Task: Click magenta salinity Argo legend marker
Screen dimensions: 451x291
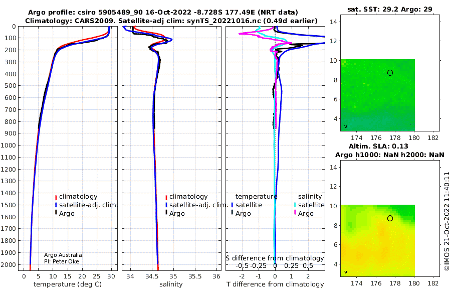Action: pos(295,213)
